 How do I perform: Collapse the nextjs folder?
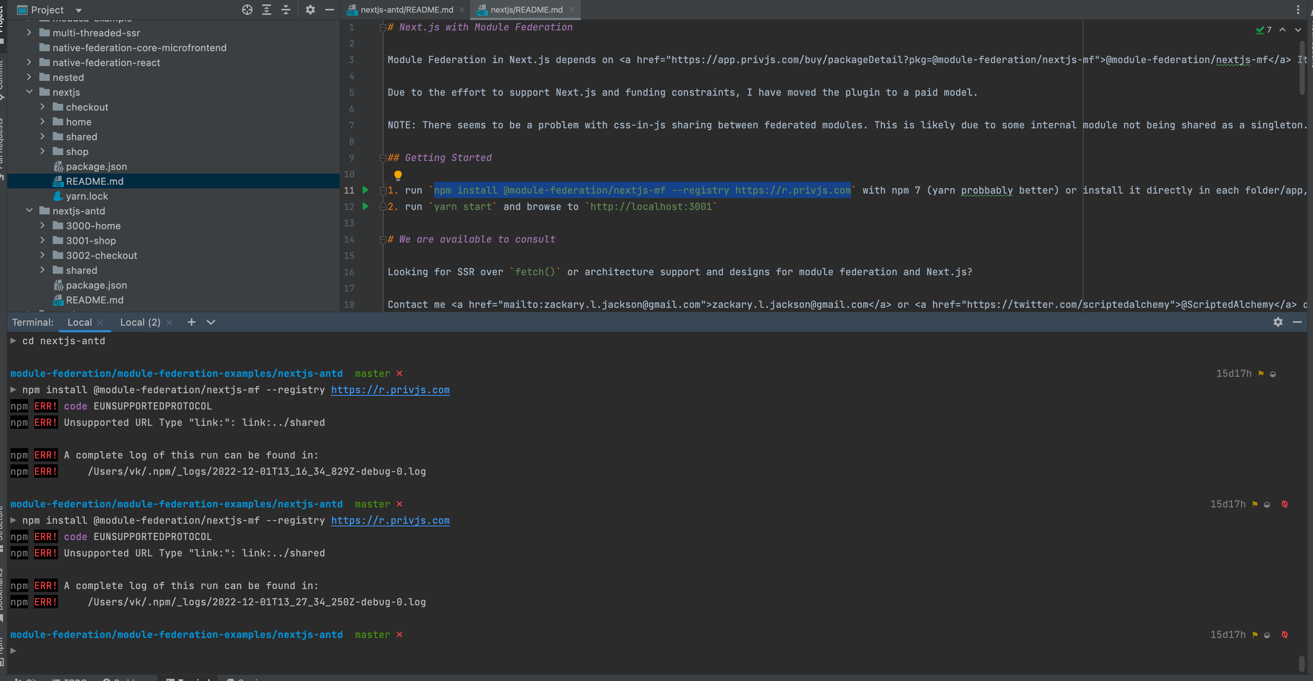pyautogui.click(x=29, y=92)
